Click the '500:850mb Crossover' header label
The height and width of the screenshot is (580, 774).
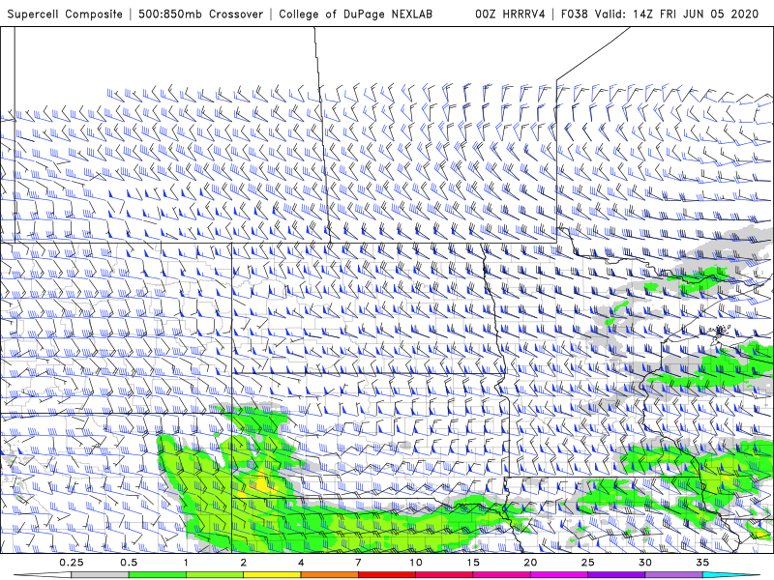[x=201, y=14]
